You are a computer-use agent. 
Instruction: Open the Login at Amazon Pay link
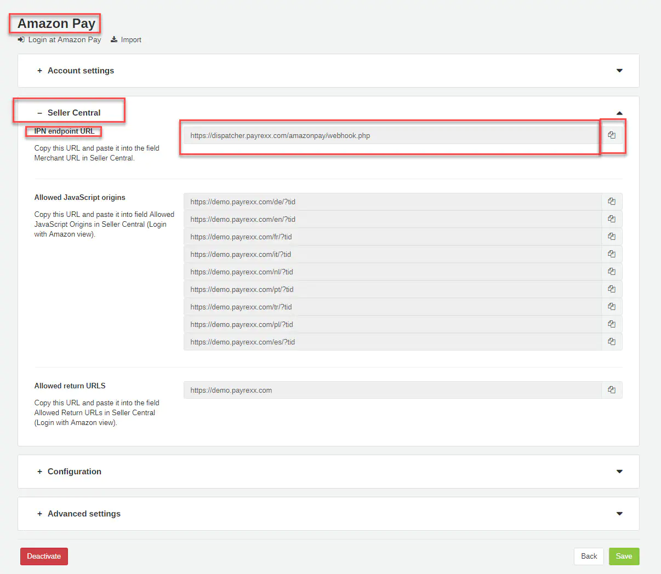64,40
